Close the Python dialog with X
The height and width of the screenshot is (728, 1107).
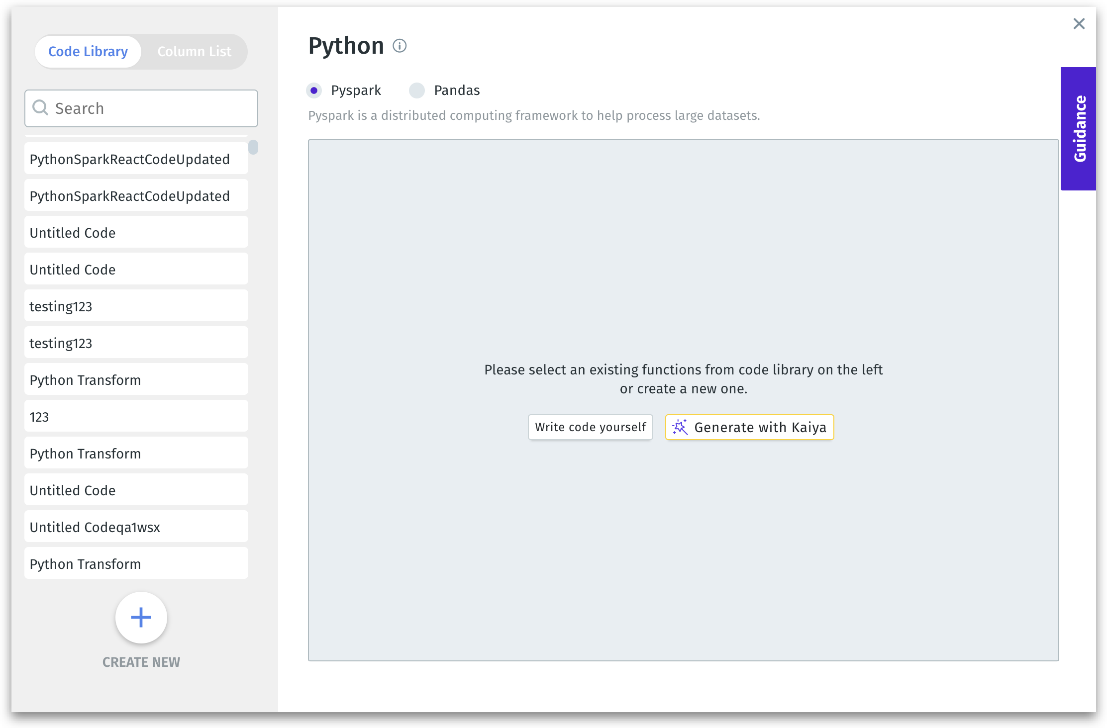[1079, 23]
